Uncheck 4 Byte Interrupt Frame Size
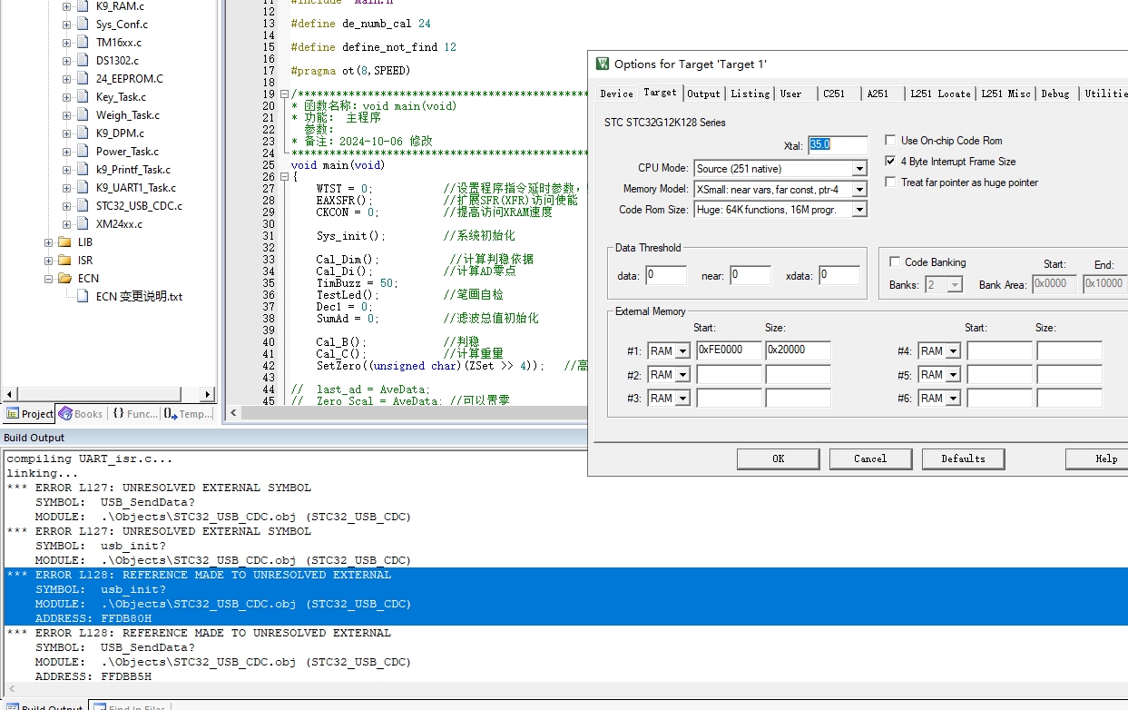Viewport: 1128px width, 710px height. coord(890,162)
